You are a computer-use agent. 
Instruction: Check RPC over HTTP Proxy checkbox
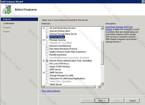tap(47, 64)
